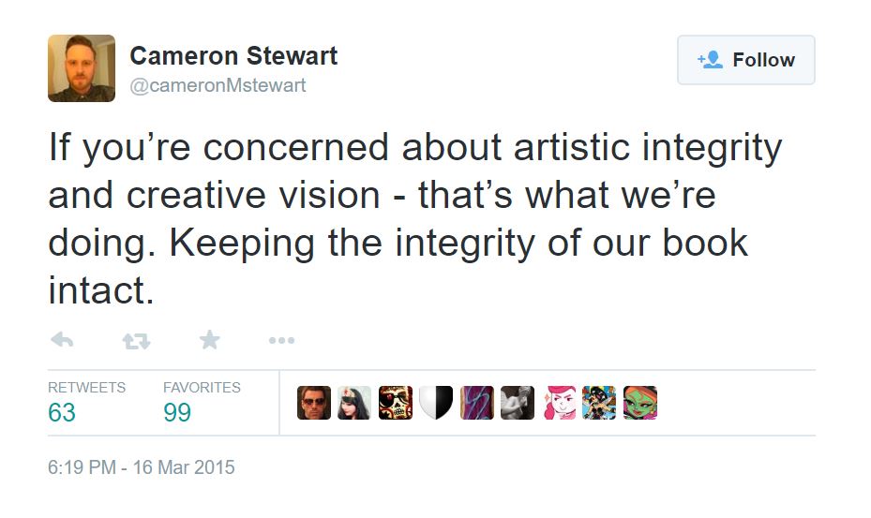871x518 pixels.
Task: Open the black and white shield avatar
Action: (436, 403)
